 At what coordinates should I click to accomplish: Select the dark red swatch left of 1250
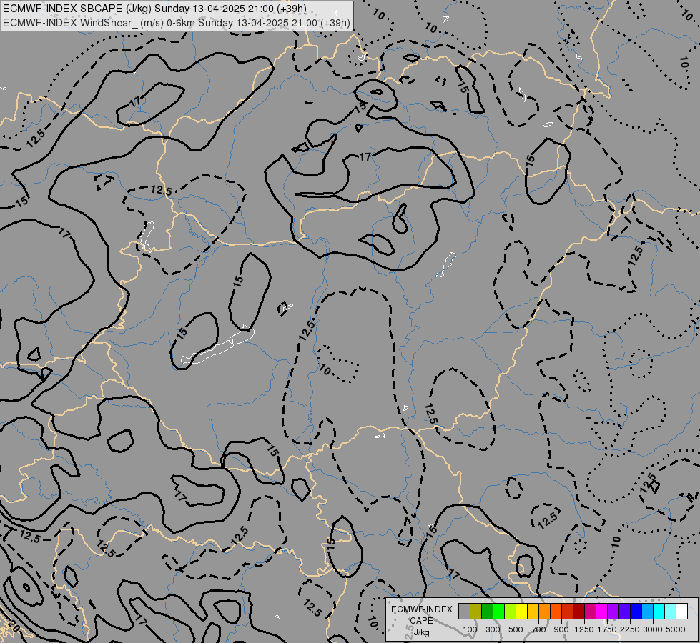(578, 612)
